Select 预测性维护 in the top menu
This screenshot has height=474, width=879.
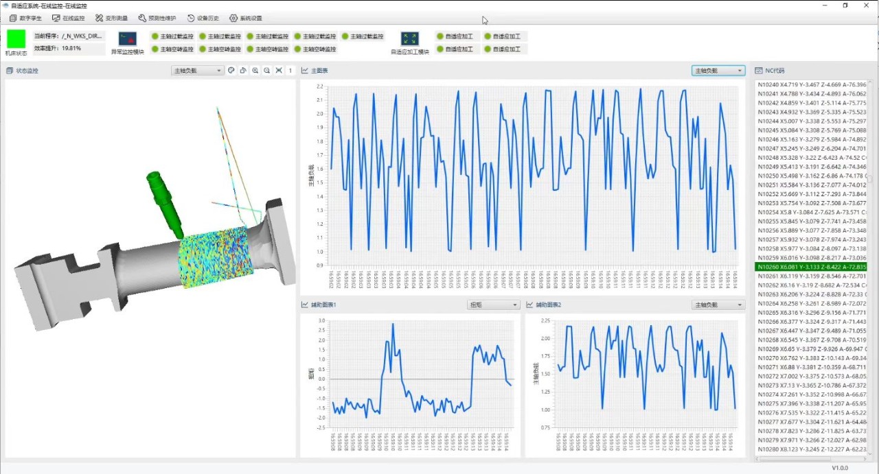(x=157, y=19)
